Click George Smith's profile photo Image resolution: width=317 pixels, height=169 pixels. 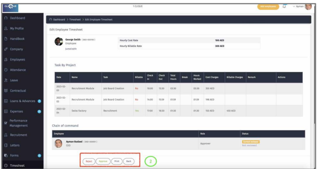click(x=59, y=41)
